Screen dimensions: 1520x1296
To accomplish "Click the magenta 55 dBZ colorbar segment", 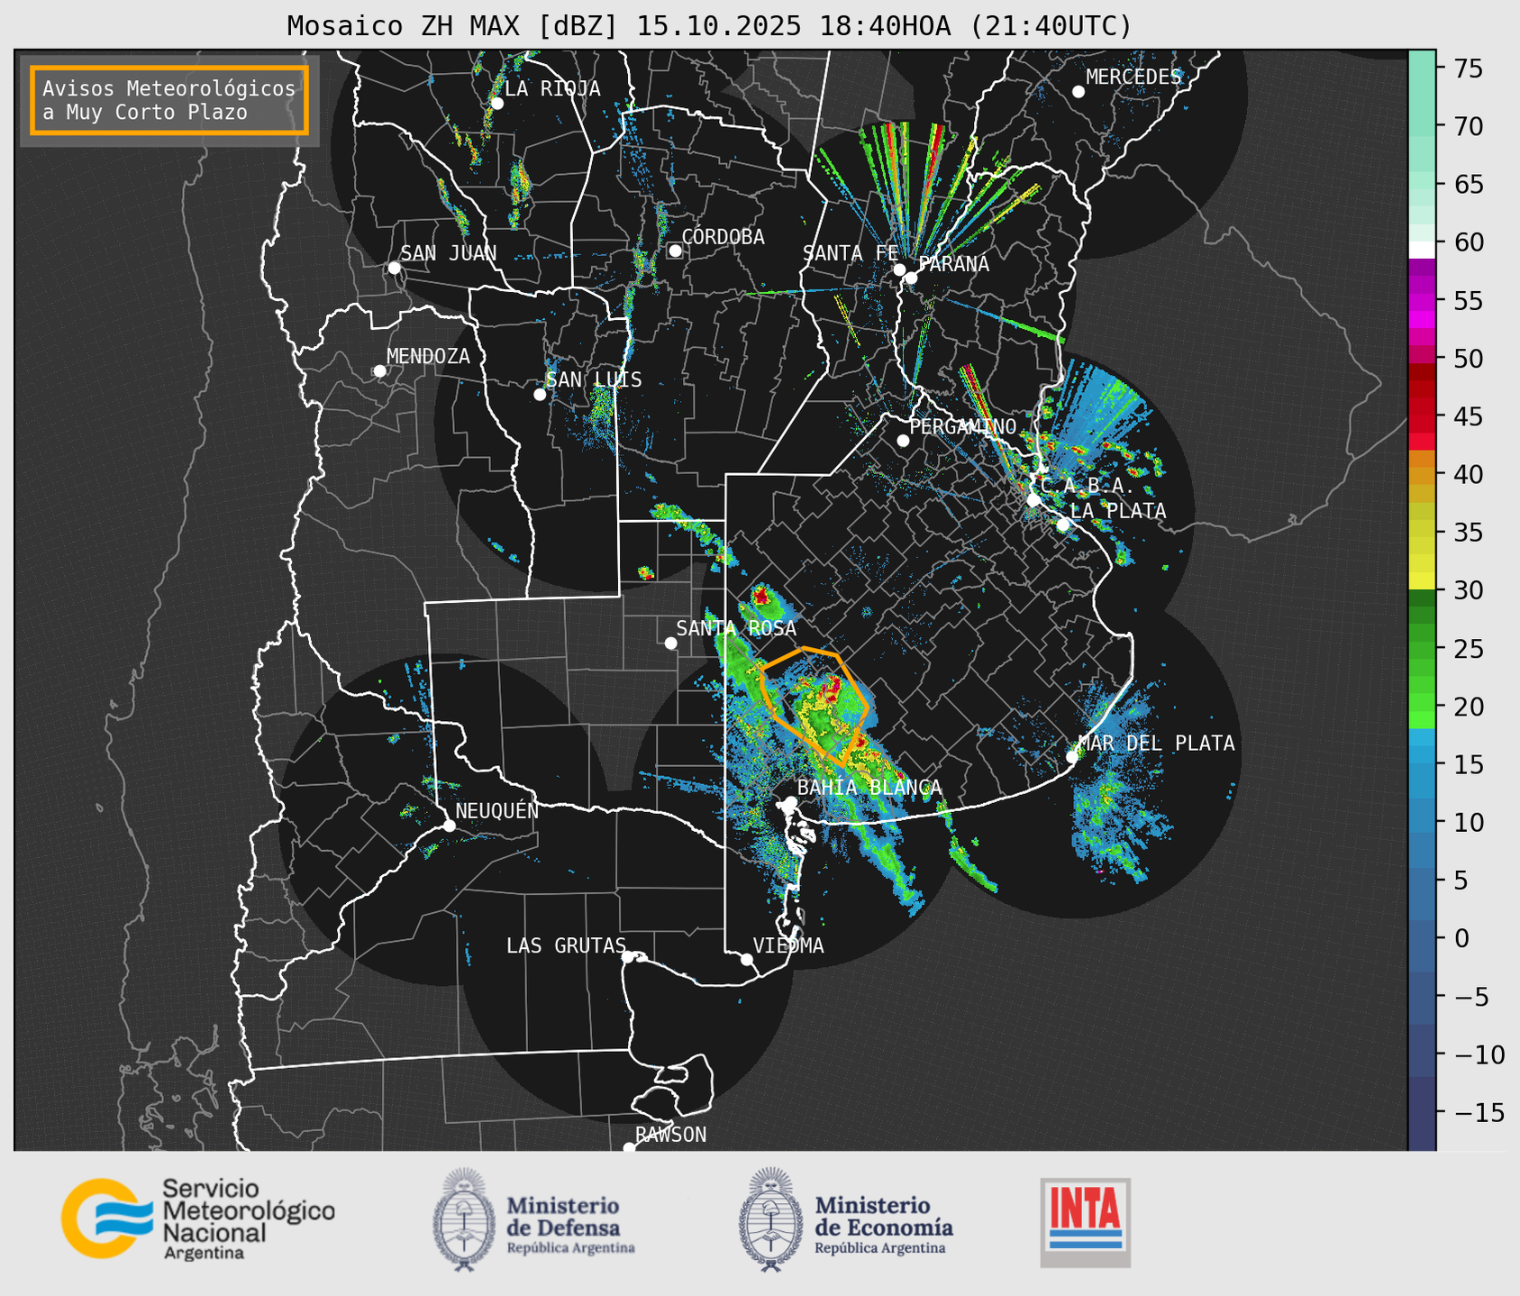I will [1421, 301].
